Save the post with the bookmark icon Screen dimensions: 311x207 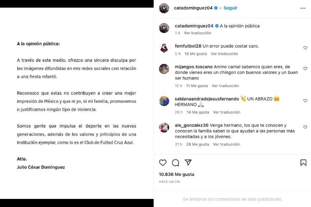(303, 163)
